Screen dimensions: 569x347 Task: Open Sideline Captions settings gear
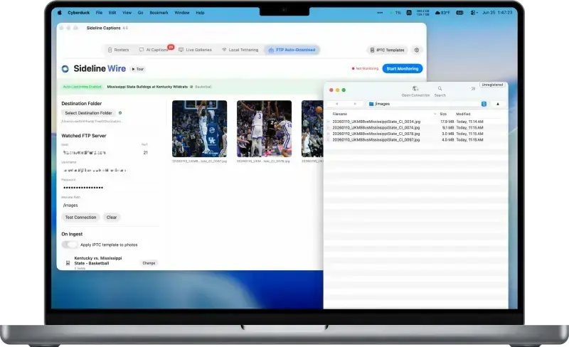point(417,50)
